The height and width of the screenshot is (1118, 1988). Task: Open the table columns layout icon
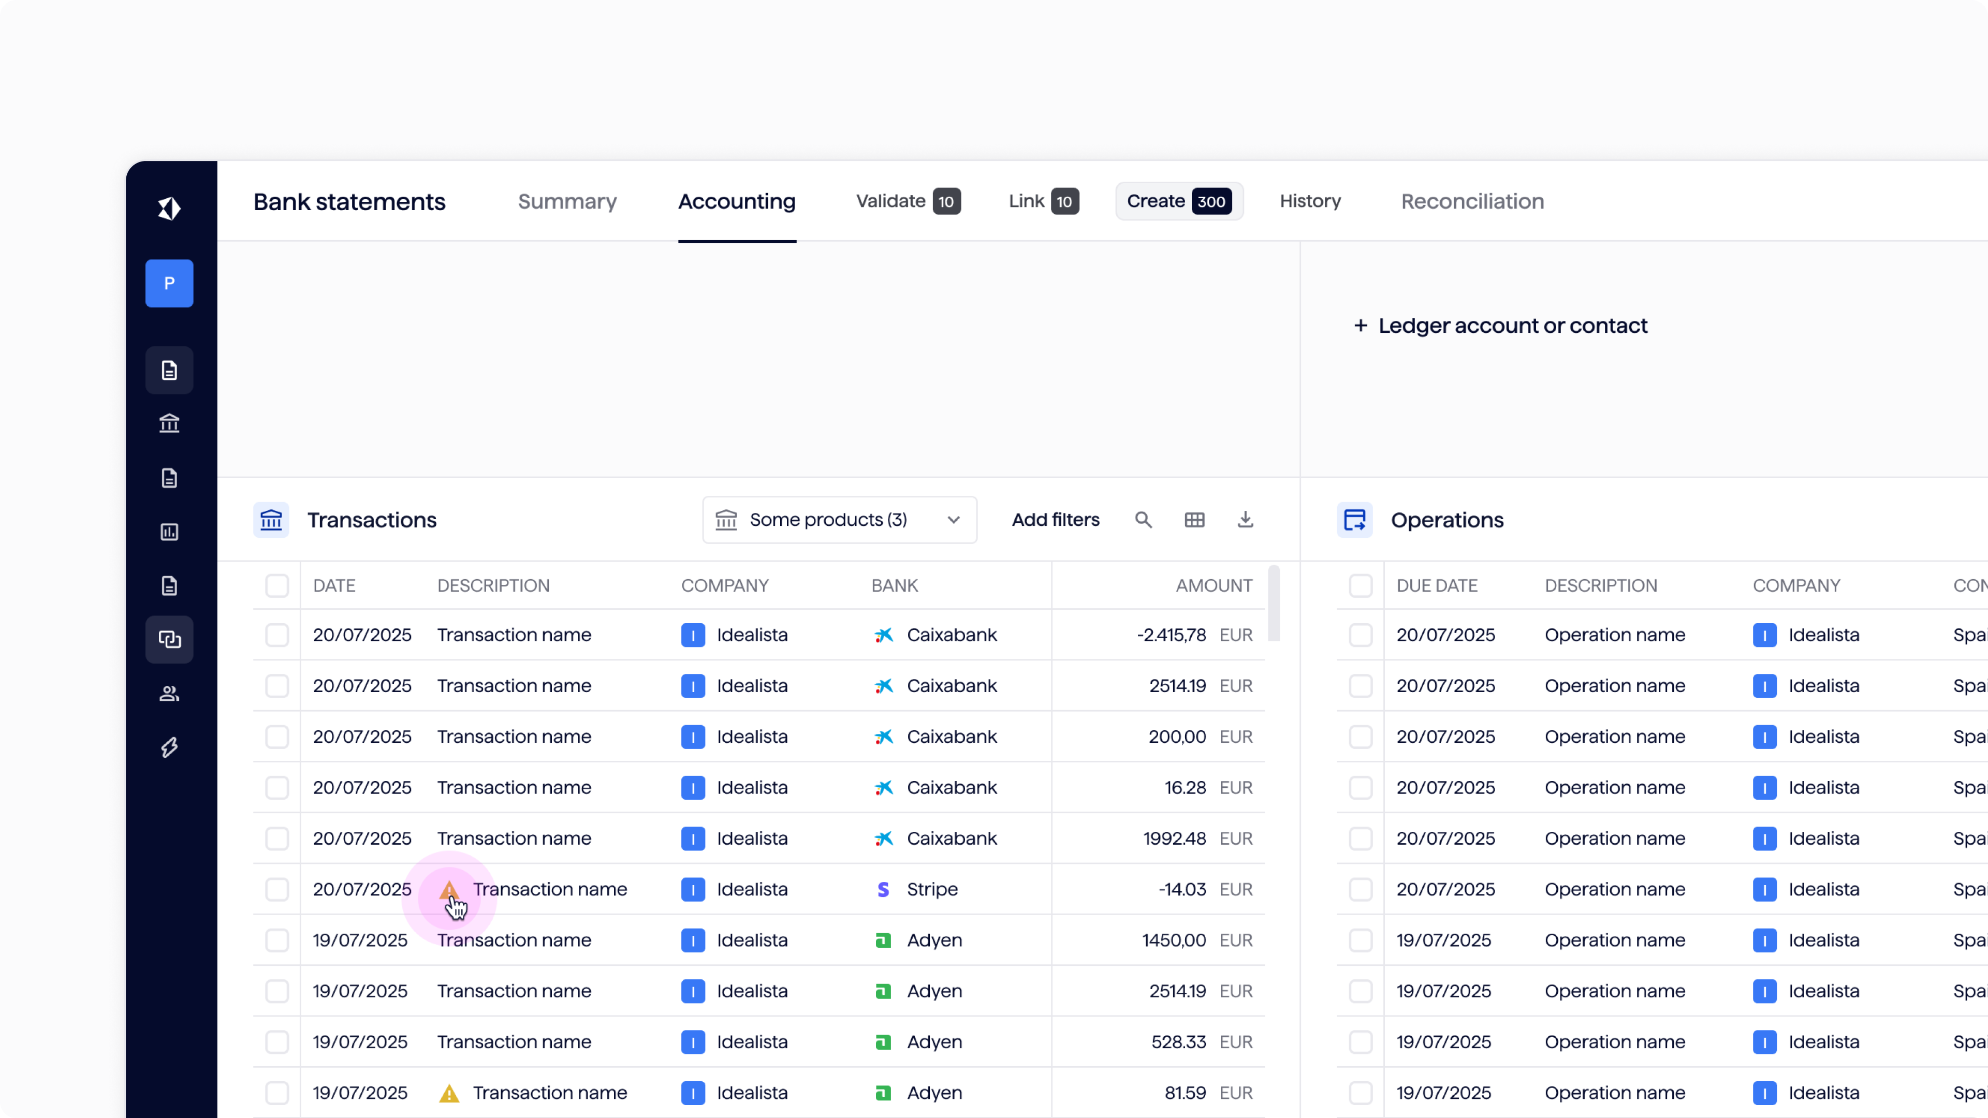(x=1194, y=520)
